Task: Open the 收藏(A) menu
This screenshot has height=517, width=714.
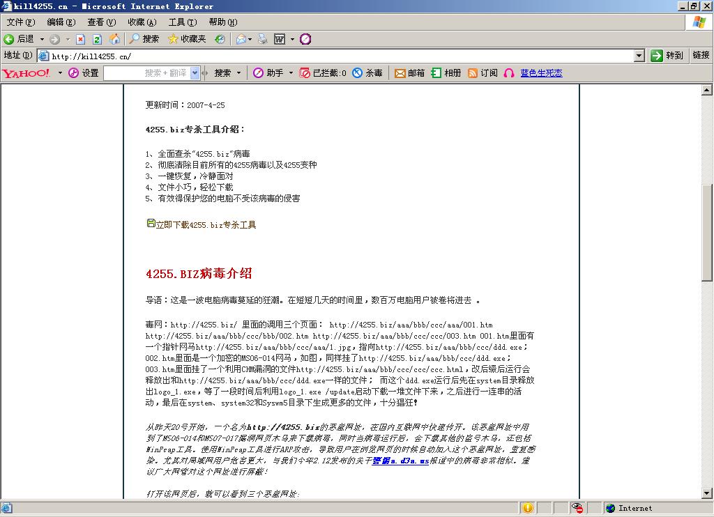Action: coord(142,22)
